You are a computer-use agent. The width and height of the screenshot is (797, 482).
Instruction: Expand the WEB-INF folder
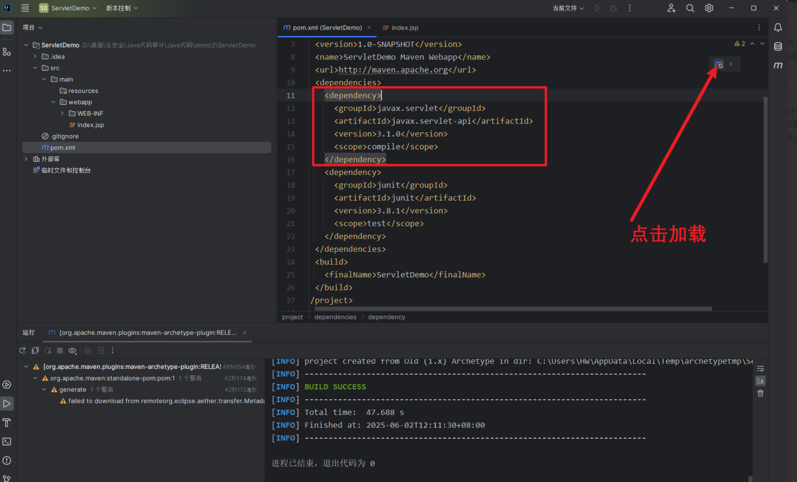point(62,114)
